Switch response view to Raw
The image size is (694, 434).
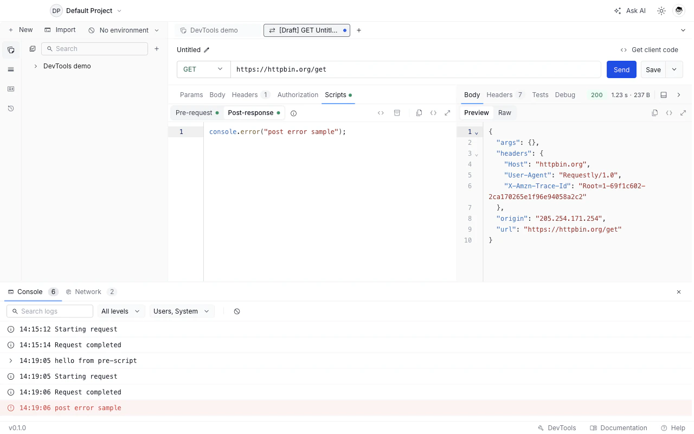coord(505,113)
